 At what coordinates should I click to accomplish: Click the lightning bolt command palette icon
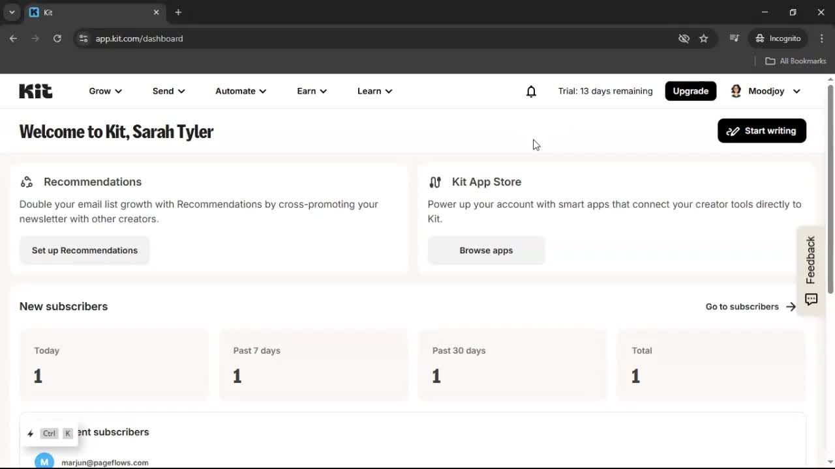[30, 433]
